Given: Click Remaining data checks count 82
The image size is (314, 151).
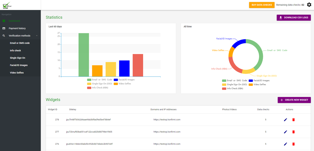Looking at the screenshot, I should [303, 5].
